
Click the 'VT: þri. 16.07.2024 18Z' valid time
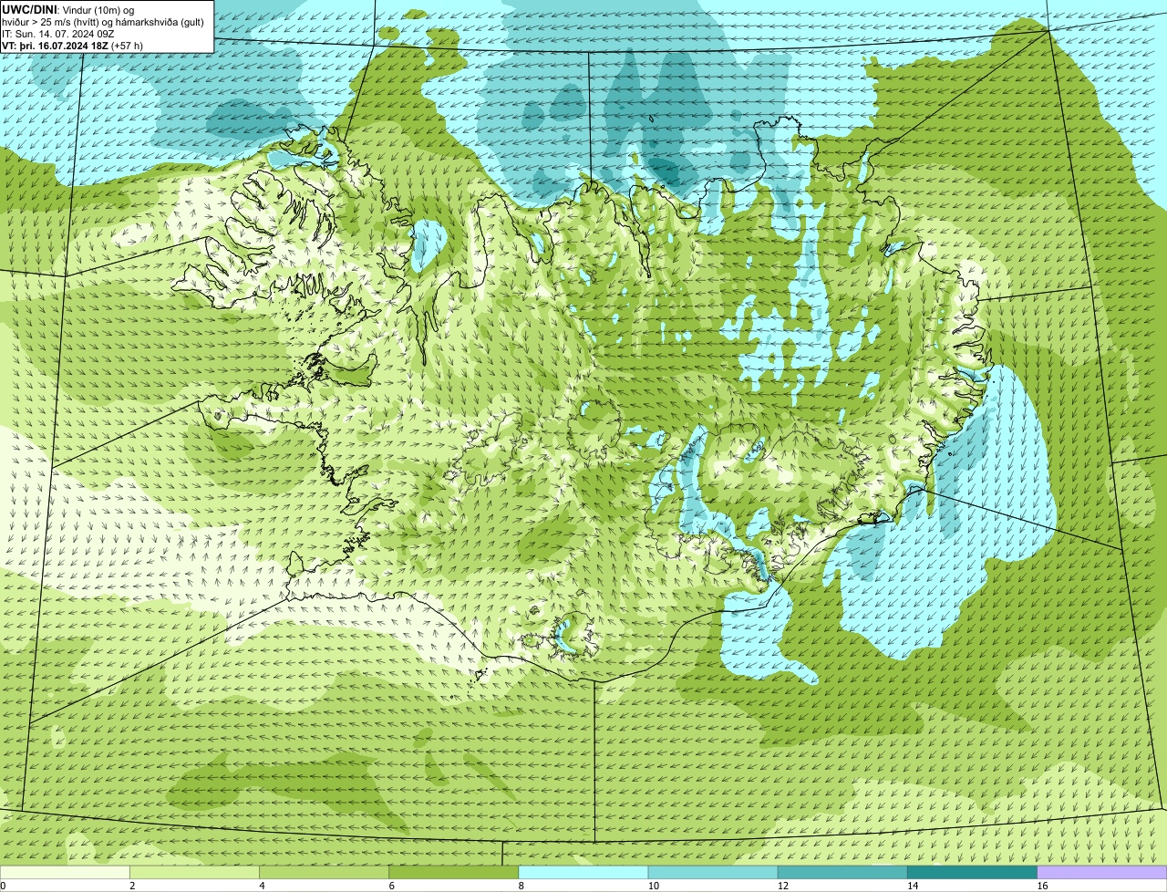pyautogui.click(x=54, y=46)
